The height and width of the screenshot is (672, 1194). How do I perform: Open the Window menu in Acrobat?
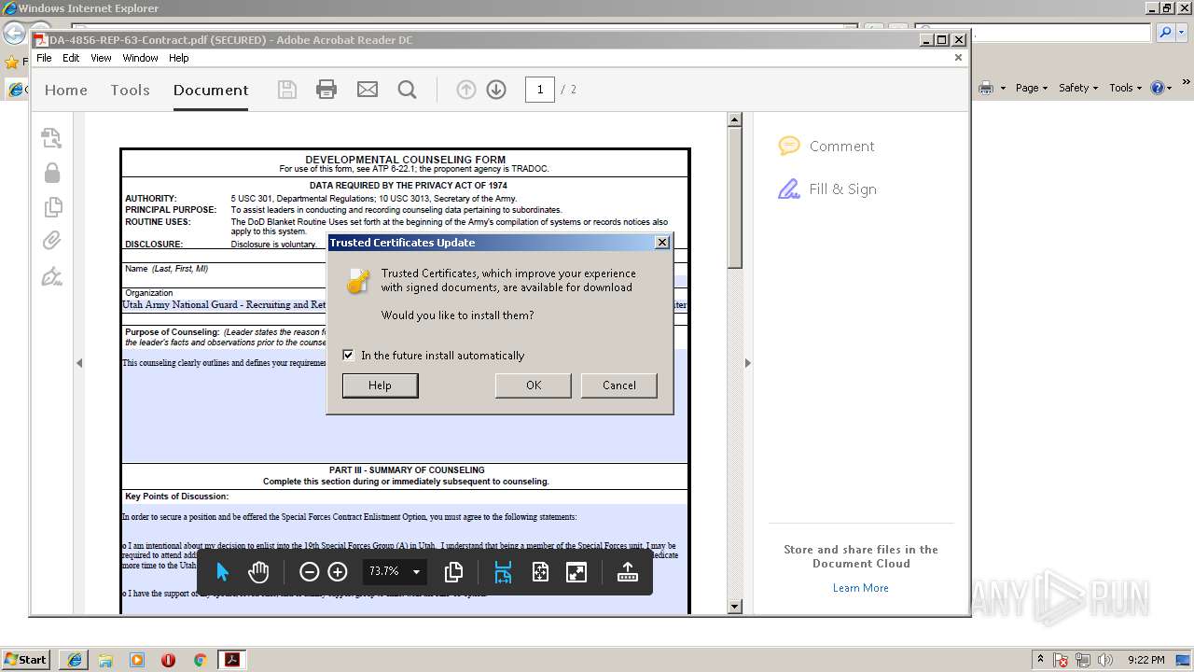(140, 58)
